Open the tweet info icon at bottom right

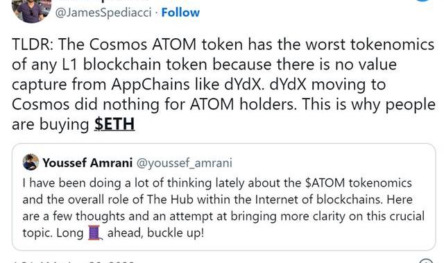[426, 261]
